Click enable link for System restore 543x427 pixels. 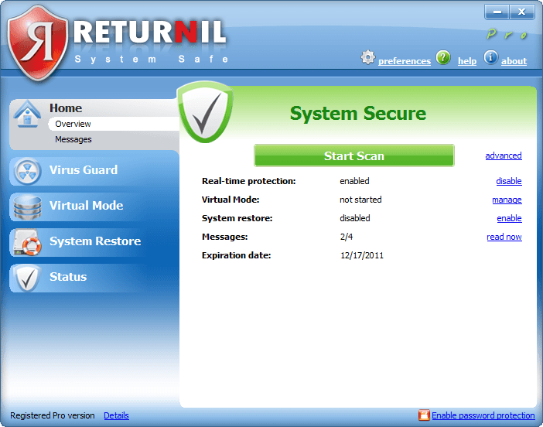[509, 218]
